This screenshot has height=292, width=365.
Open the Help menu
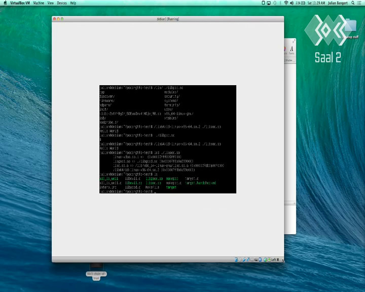point(73,3)
